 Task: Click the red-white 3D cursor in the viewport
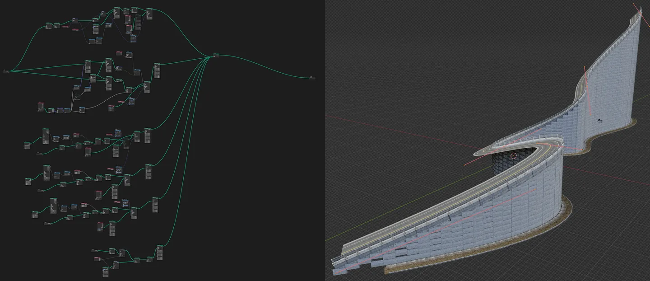(x=513, y=156)
